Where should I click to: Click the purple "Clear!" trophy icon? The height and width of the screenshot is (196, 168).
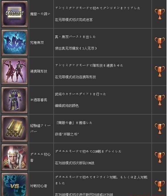click(15, 14)
